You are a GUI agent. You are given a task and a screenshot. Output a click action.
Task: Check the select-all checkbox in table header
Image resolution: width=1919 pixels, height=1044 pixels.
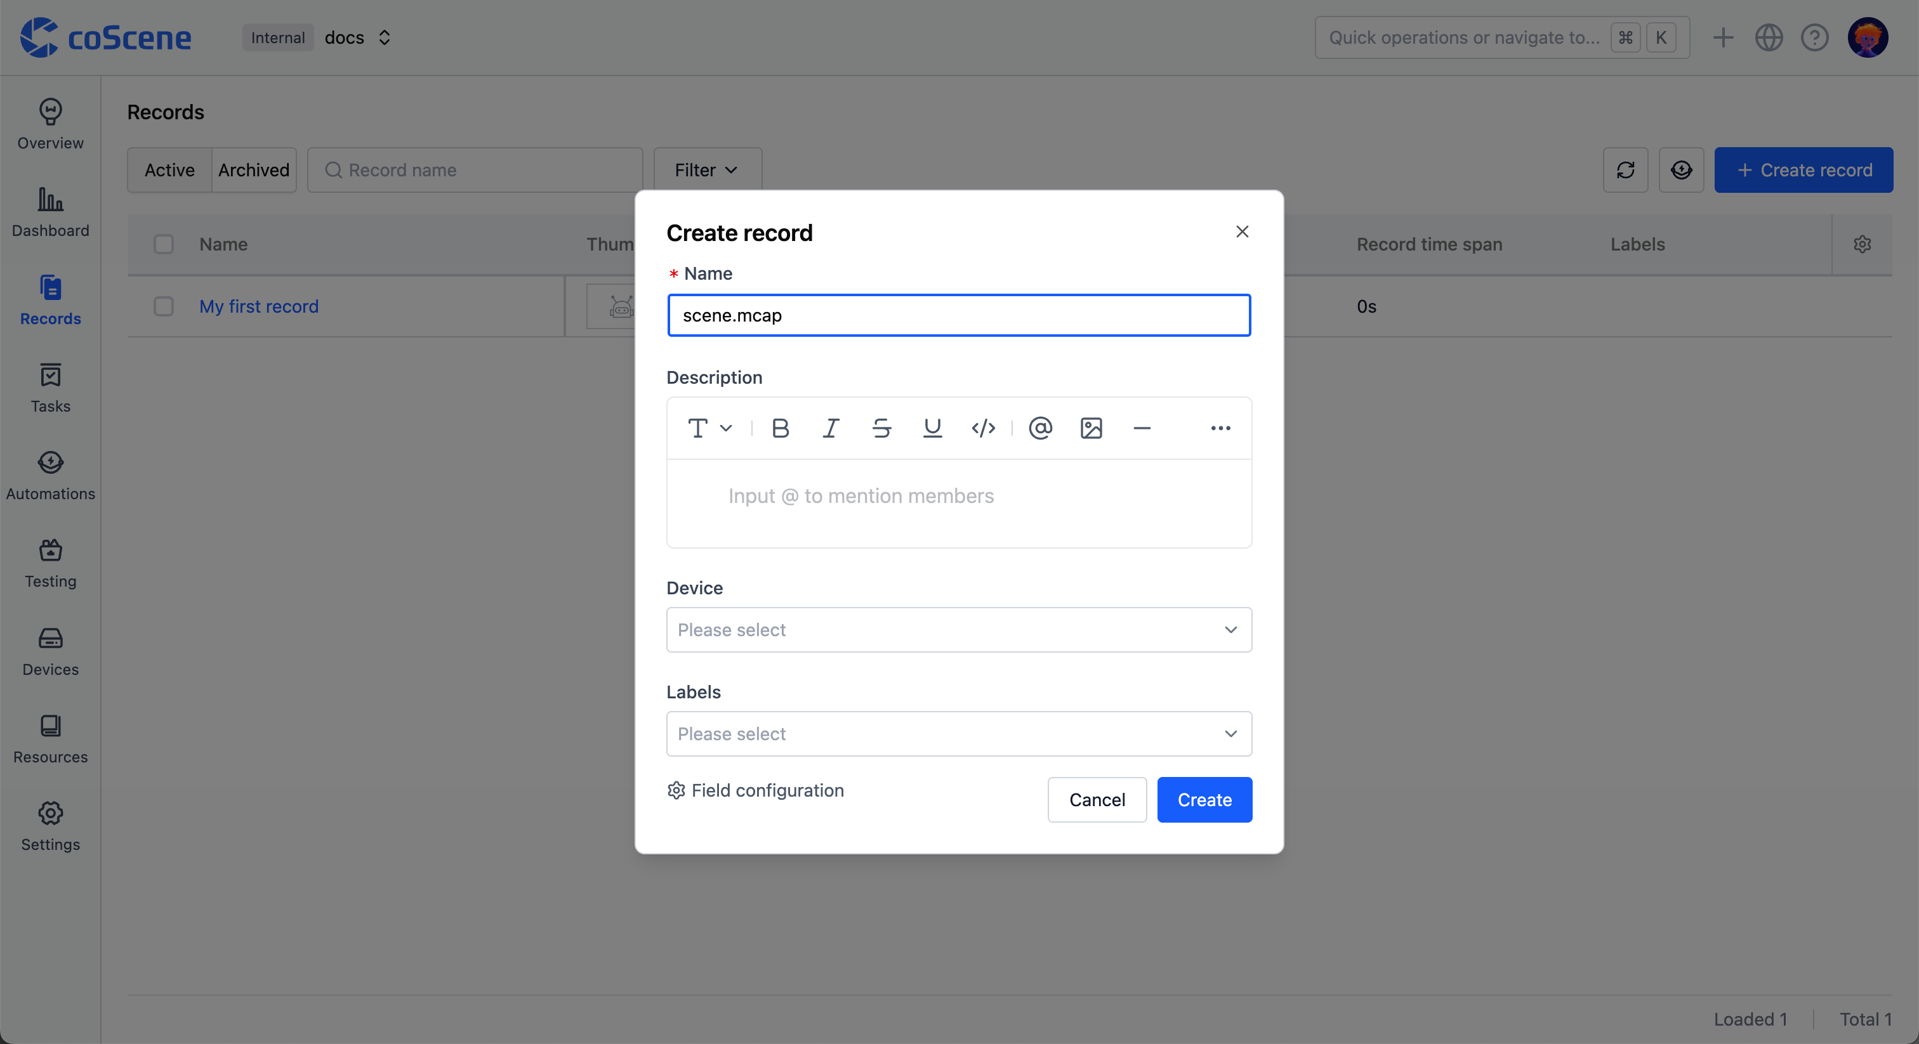[x=163, y=244]
